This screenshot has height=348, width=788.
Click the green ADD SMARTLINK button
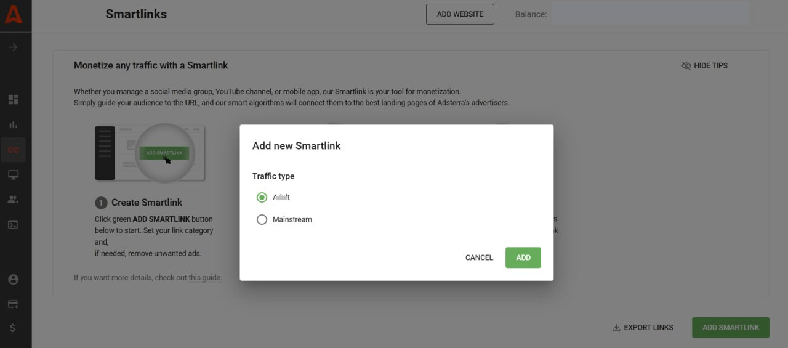pyautogui.click(x=730, y=328)
